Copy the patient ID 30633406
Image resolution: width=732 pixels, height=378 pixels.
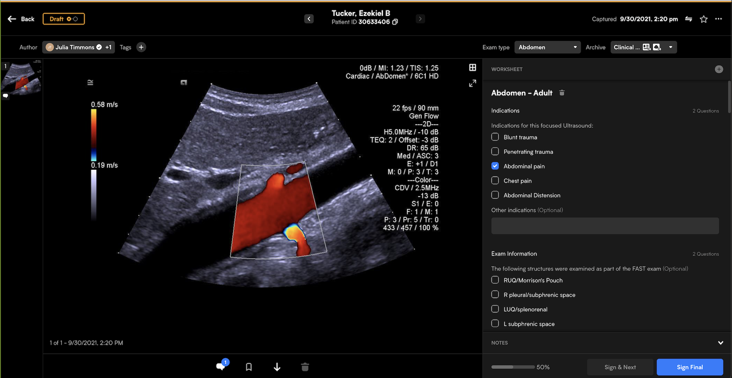click(x=395, y=22)
